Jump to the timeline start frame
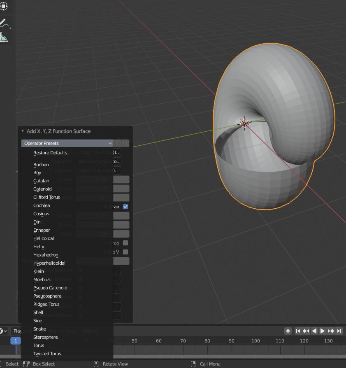 pyautogui.click(x=298, y=331)
